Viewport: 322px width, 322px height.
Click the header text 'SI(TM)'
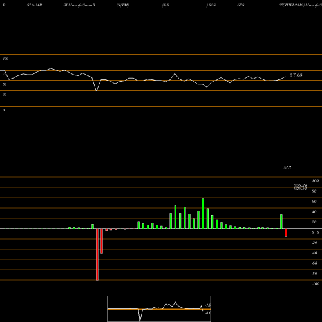tap(122, 5)
